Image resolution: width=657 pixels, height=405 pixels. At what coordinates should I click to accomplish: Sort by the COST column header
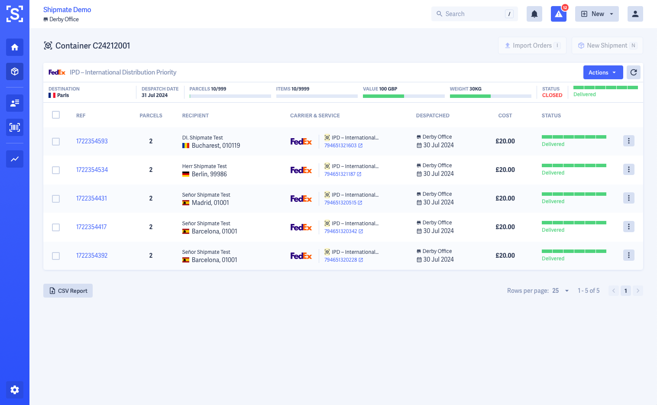[505, 116]
